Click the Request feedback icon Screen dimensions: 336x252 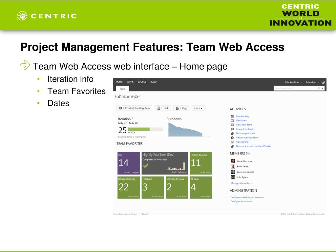(232, 129)
